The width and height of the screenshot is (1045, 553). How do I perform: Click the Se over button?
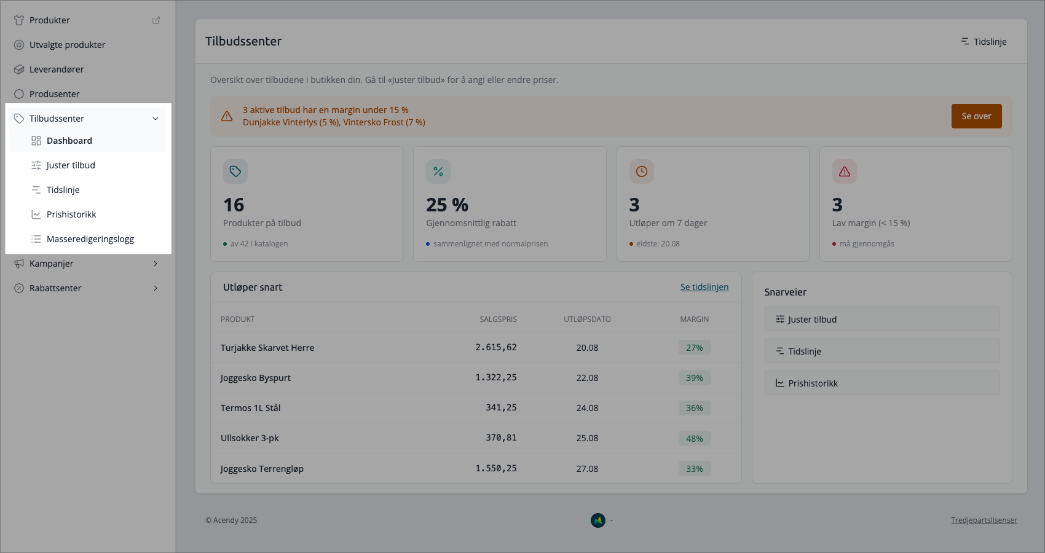[x=976, y=116]
